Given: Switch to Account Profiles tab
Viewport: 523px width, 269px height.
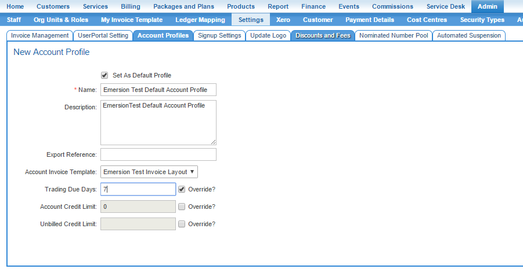Looking at the screenshot, I should (163, 36).
